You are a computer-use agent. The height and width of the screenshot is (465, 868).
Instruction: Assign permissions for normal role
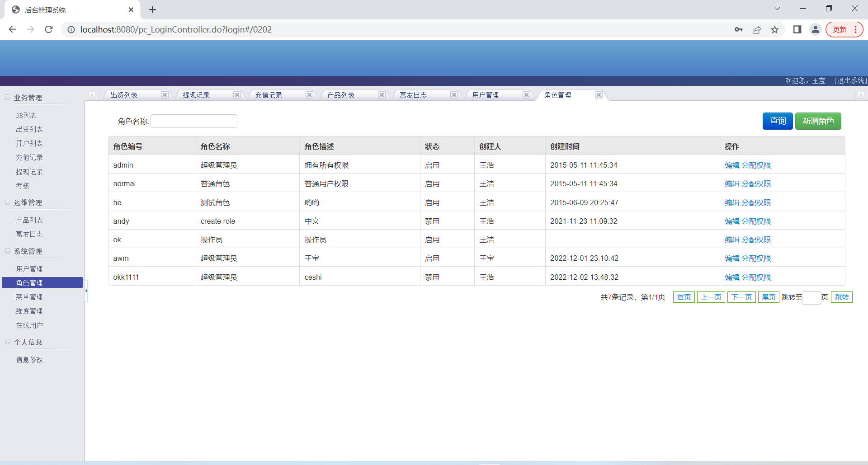click(756, 184)
